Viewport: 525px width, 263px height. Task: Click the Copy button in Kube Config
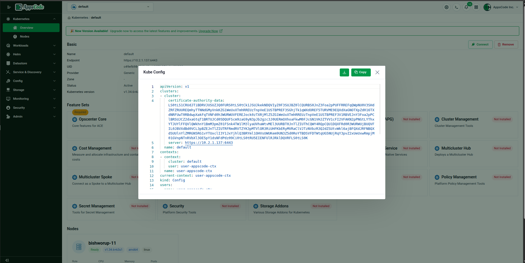(x=361, y=72)
